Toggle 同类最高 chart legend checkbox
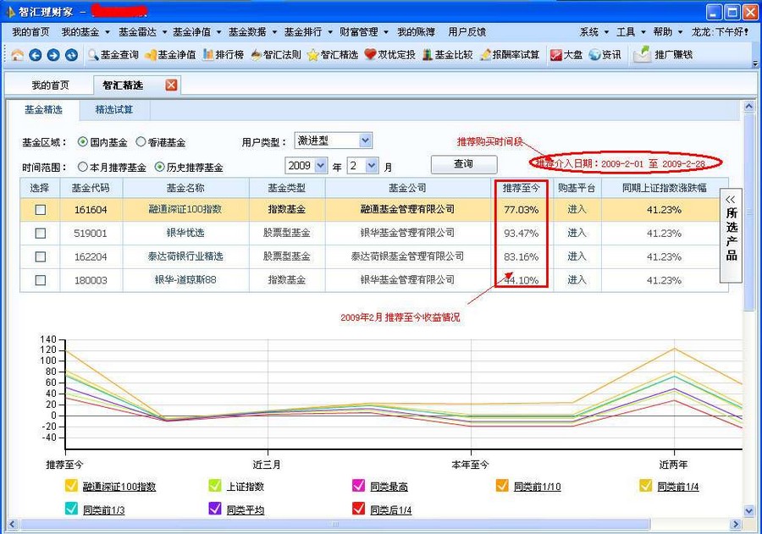The image size is (762, 534). 358,486
